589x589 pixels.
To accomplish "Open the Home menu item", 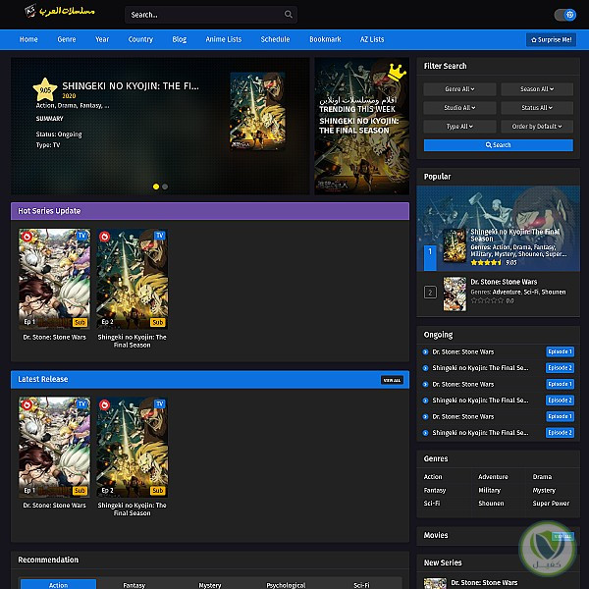I will point(28,39).
